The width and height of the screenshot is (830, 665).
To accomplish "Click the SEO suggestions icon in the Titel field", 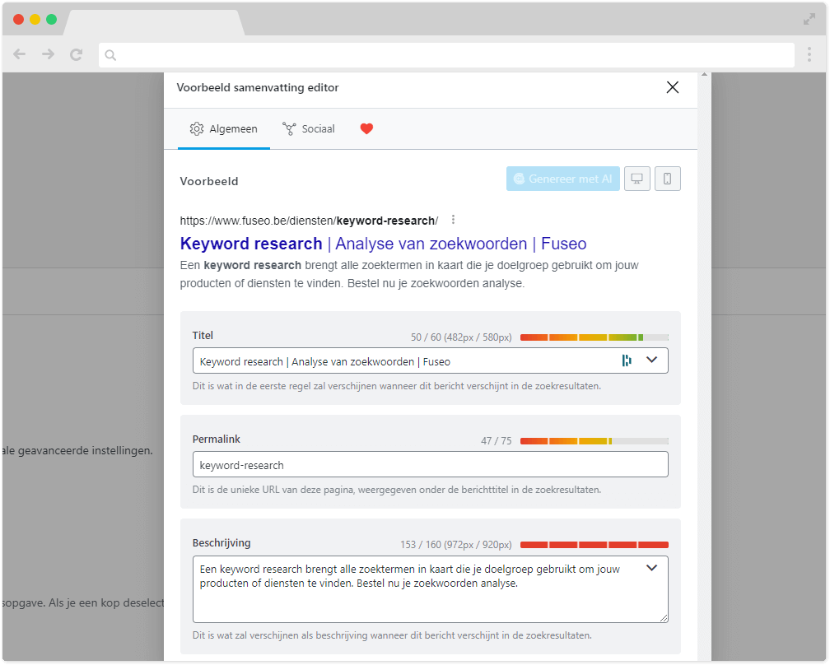I will pyautogui.click(x=627, y=360).
